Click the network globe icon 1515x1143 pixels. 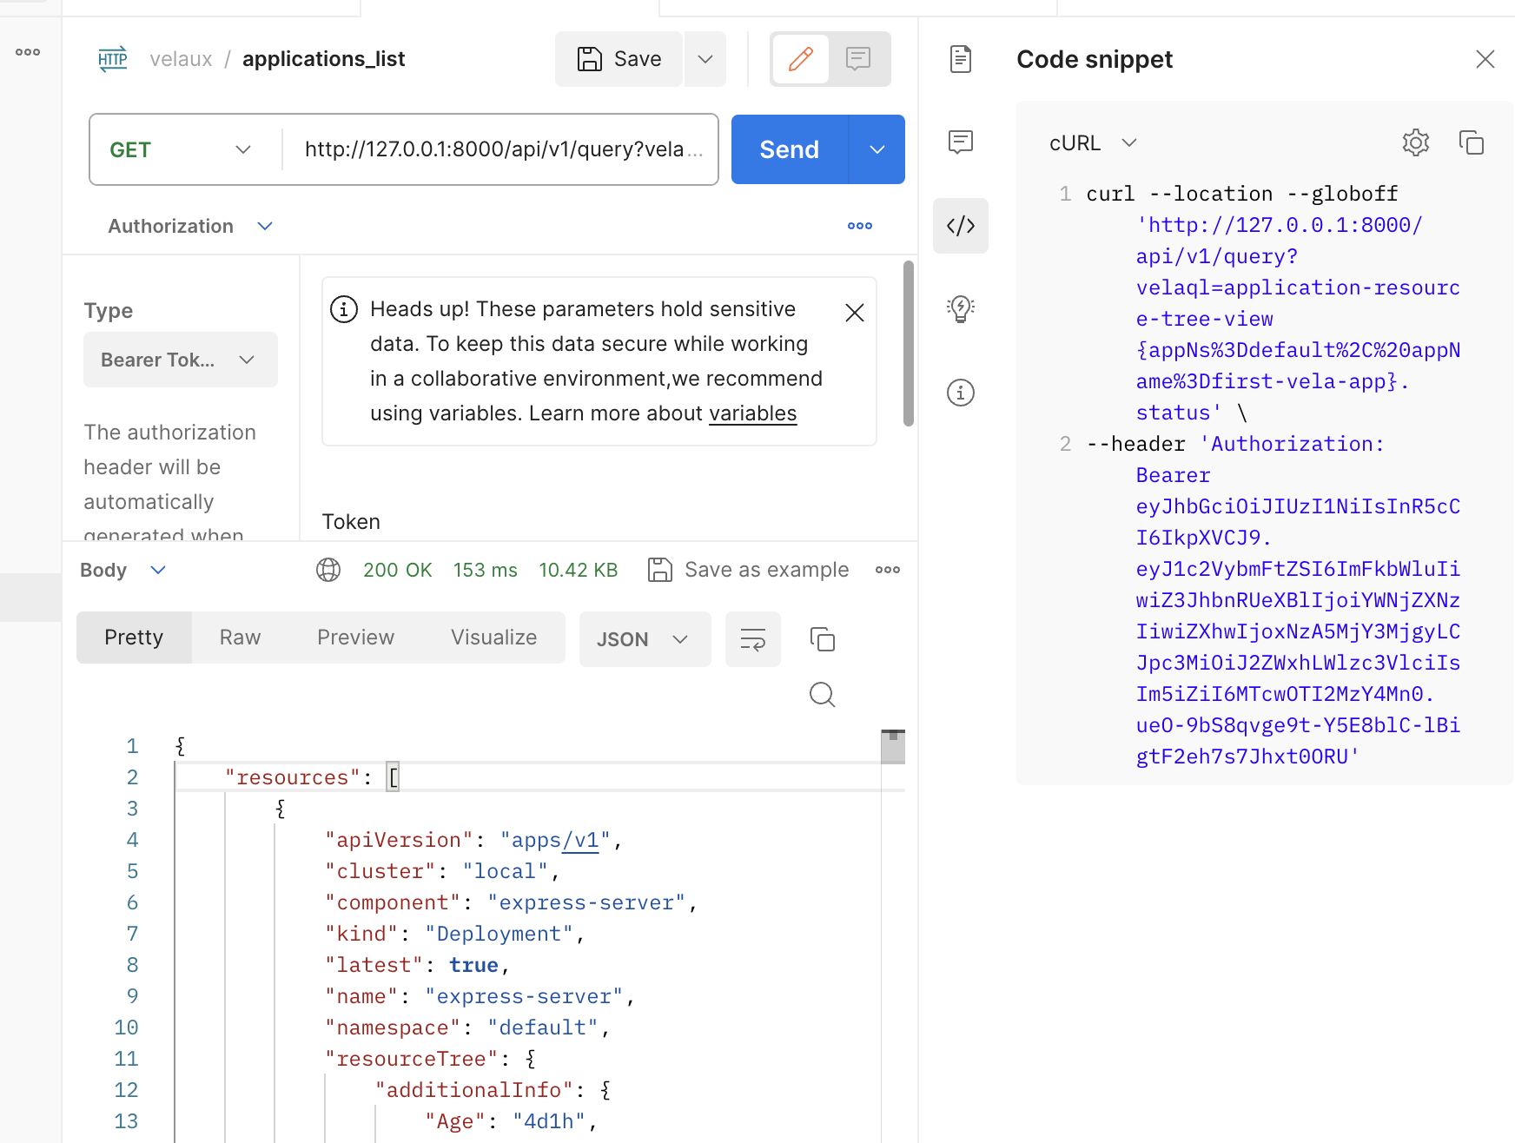[x=328, y=570]
